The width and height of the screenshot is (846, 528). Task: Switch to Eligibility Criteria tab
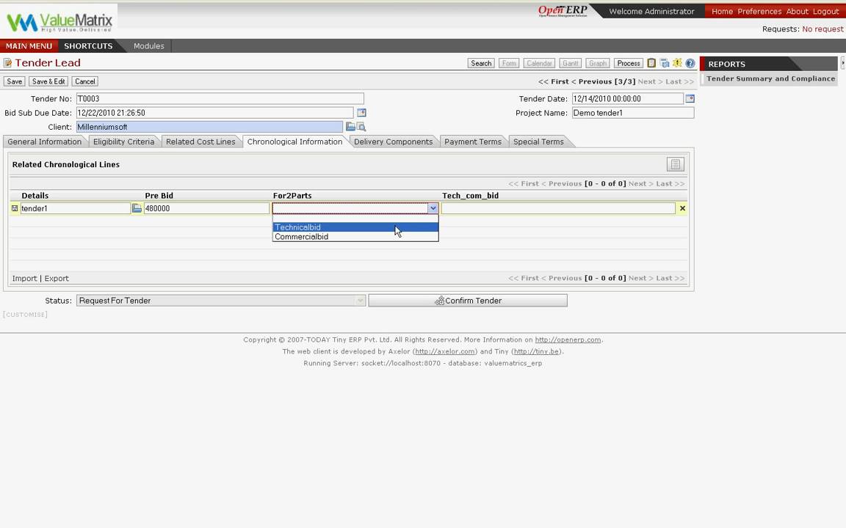(123, 142)
